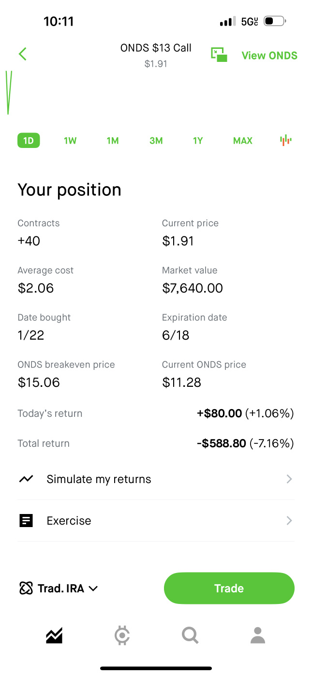Open the Exercise row chevron
312x676 pixels.
289,521
